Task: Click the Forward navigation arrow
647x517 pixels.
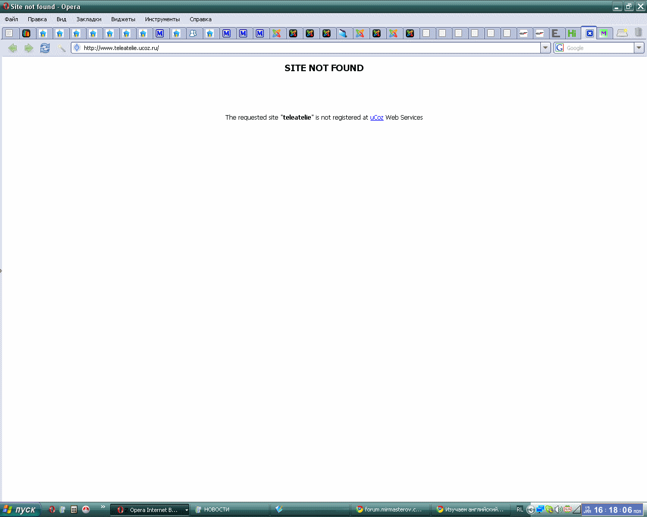Action: [x=29, y=48]
